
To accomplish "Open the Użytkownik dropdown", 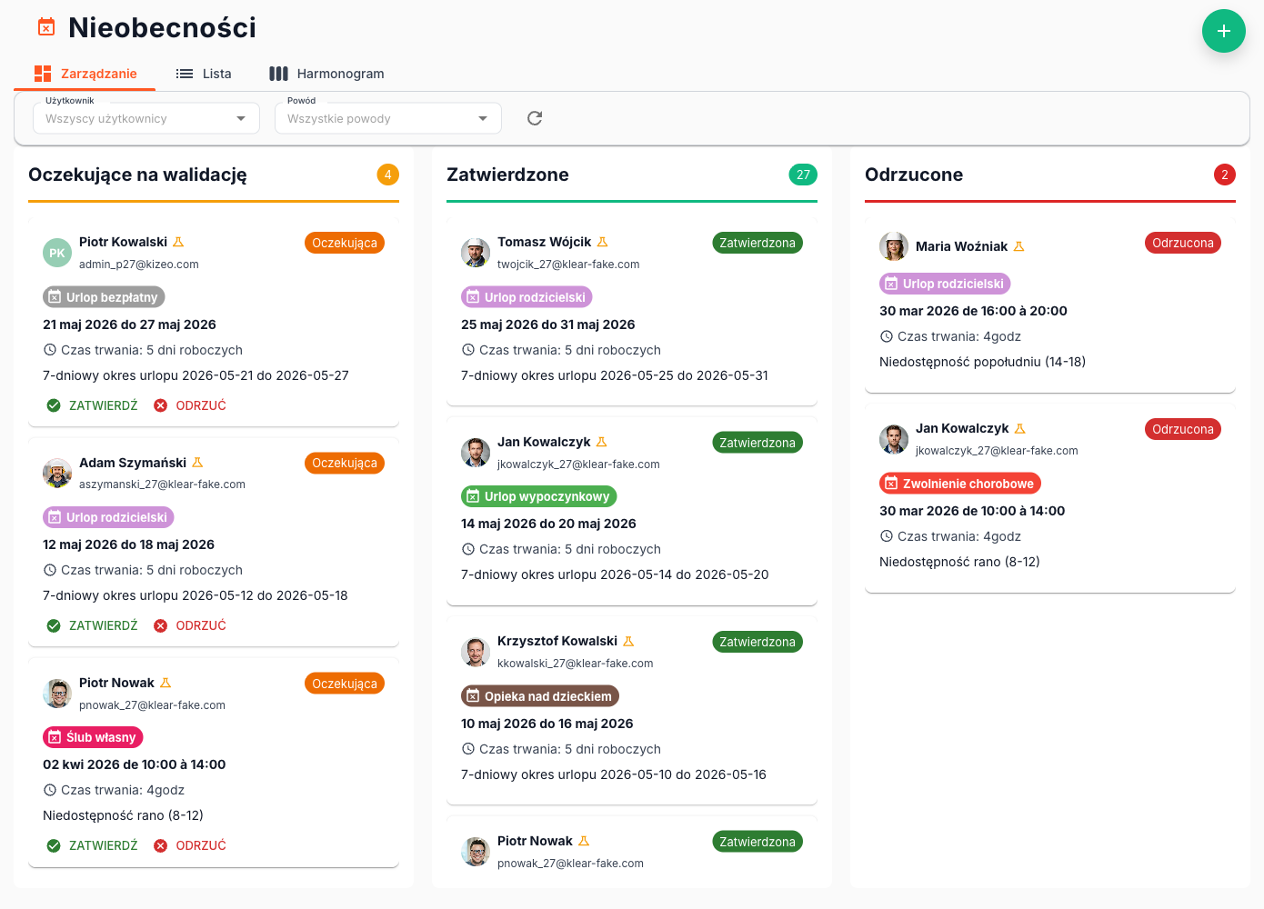I will point(145,118).
